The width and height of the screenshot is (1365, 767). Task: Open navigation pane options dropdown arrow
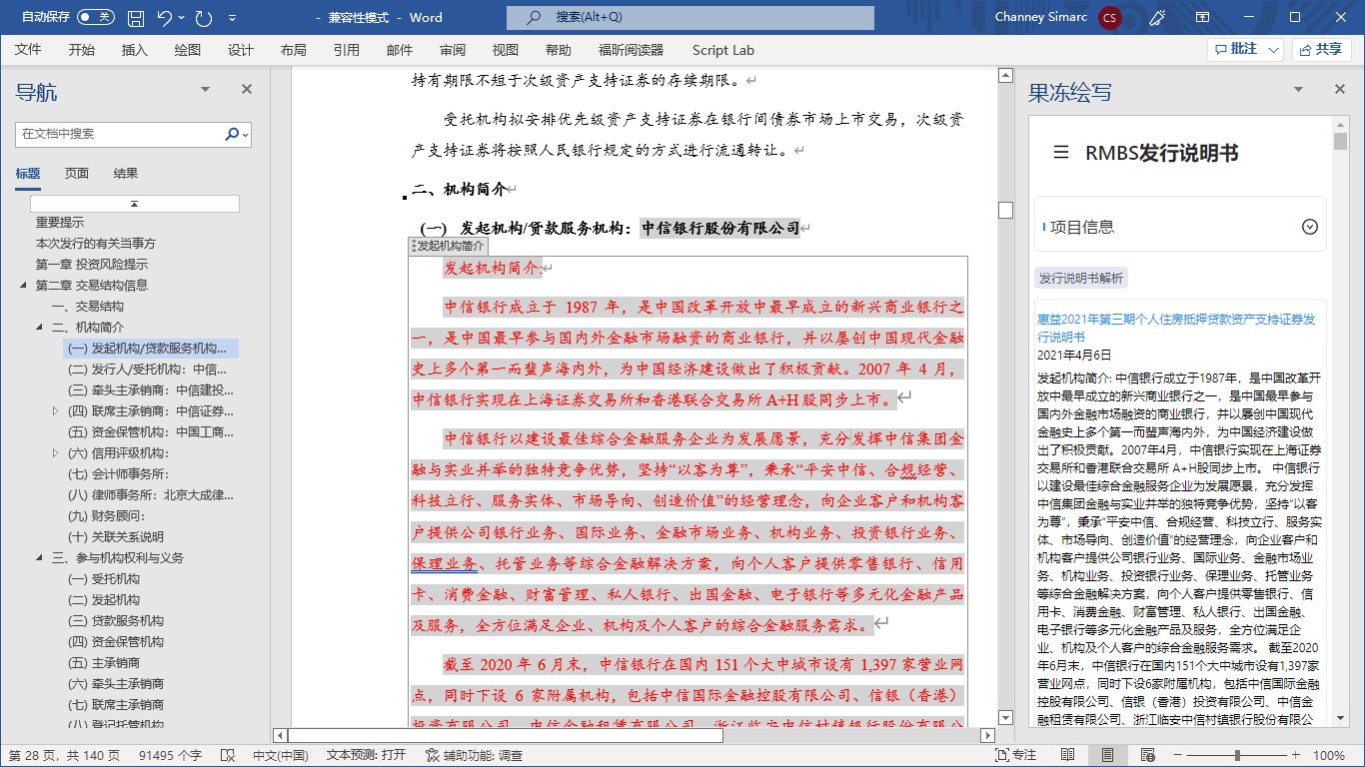206,90
